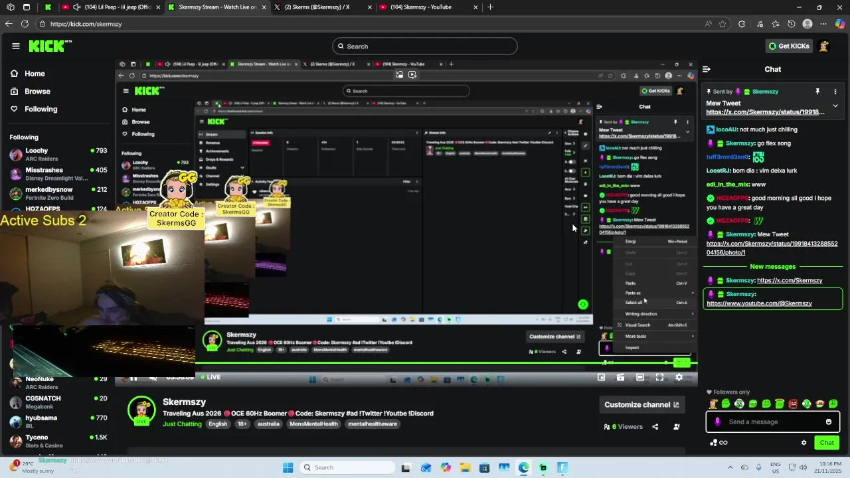Switch to the Skermszy YouTube tab
Image resolution: width=850 pixels, height=478 pixels.
coord(428,7)
